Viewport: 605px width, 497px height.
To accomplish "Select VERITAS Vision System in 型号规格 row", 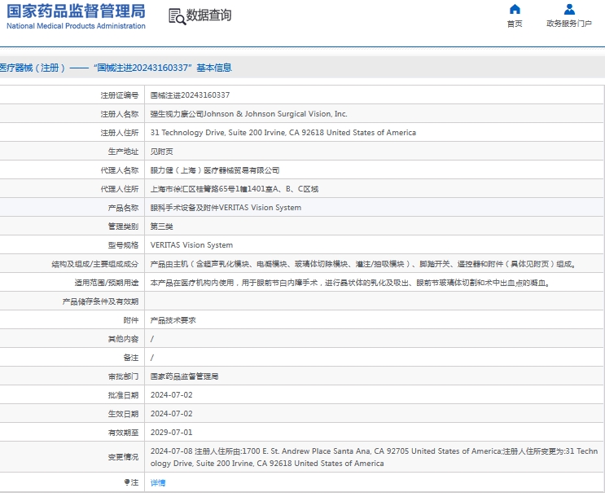I will (x=192, y=244).
